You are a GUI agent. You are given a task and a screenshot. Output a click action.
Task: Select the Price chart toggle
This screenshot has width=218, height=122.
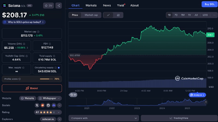tap(75, 15)
